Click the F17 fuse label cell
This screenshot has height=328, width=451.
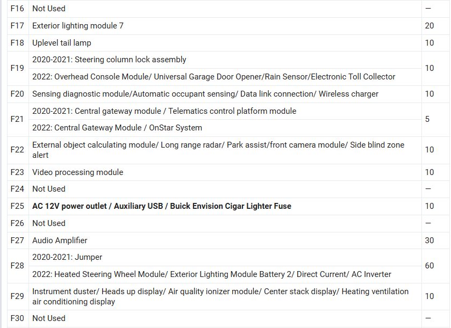coord(17,26)
